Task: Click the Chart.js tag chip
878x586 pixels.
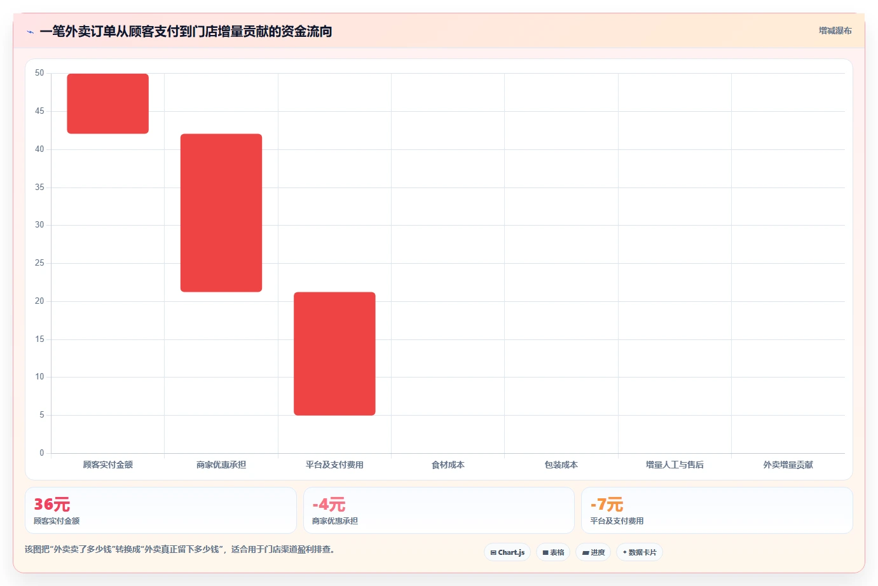Action: point(507,552)
